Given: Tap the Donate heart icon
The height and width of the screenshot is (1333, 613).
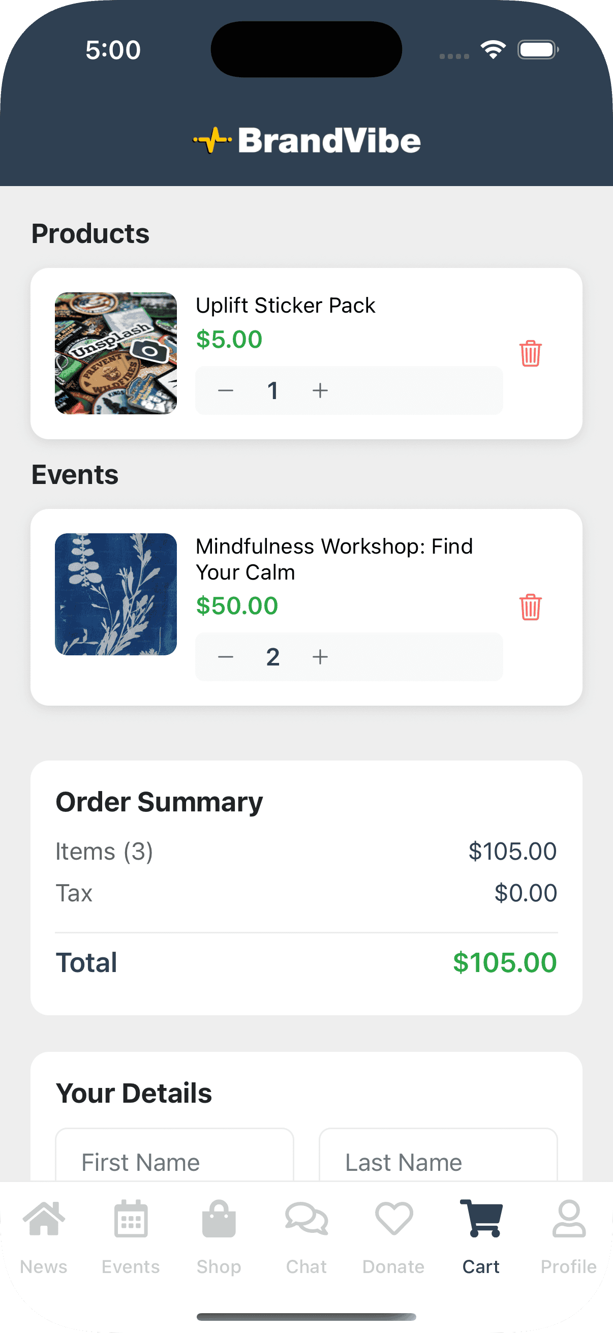Looking at the screenshot, I should point(393,1220).
